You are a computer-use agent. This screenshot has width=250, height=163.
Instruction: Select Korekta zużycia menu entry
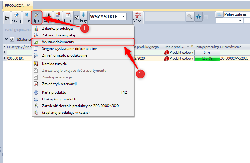tap(83, 64)
